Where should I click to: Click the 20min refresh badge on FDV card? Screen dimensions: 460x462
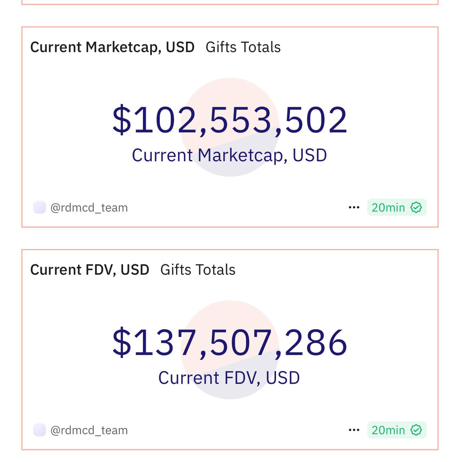click(397, 430)
